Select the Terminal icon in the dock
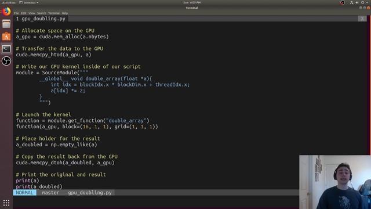371x209 pixels. coord(6,49)
